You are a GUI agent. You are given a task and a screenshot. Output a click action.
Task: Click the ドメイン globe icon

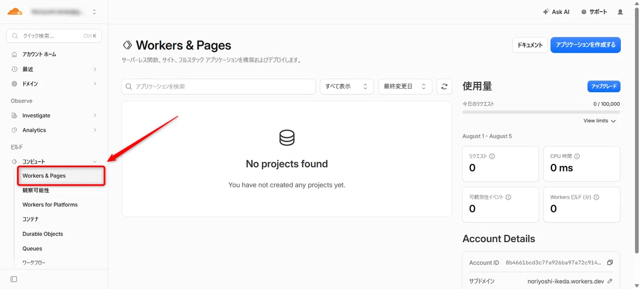pyautogui.click(x=14, y=84)
